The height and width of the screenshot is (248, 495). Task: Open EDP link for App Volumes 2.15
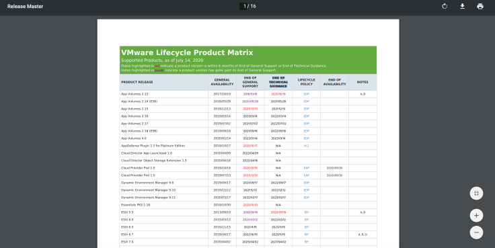pyautogui.click(x=306, y=109)
